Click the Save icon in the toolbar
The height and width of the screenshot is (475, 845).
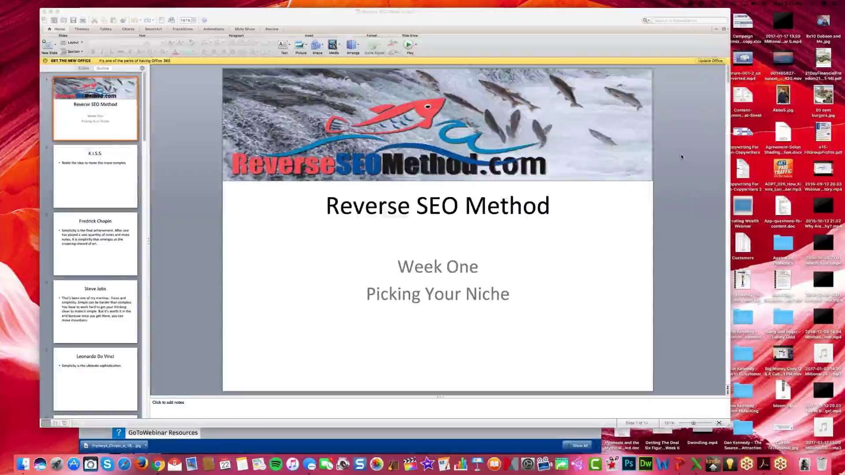click(73, 20)
